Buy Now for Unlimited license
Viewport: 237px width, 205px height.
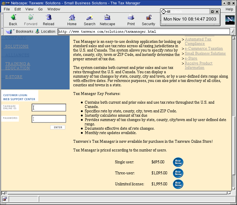click(x=178, y=184)
